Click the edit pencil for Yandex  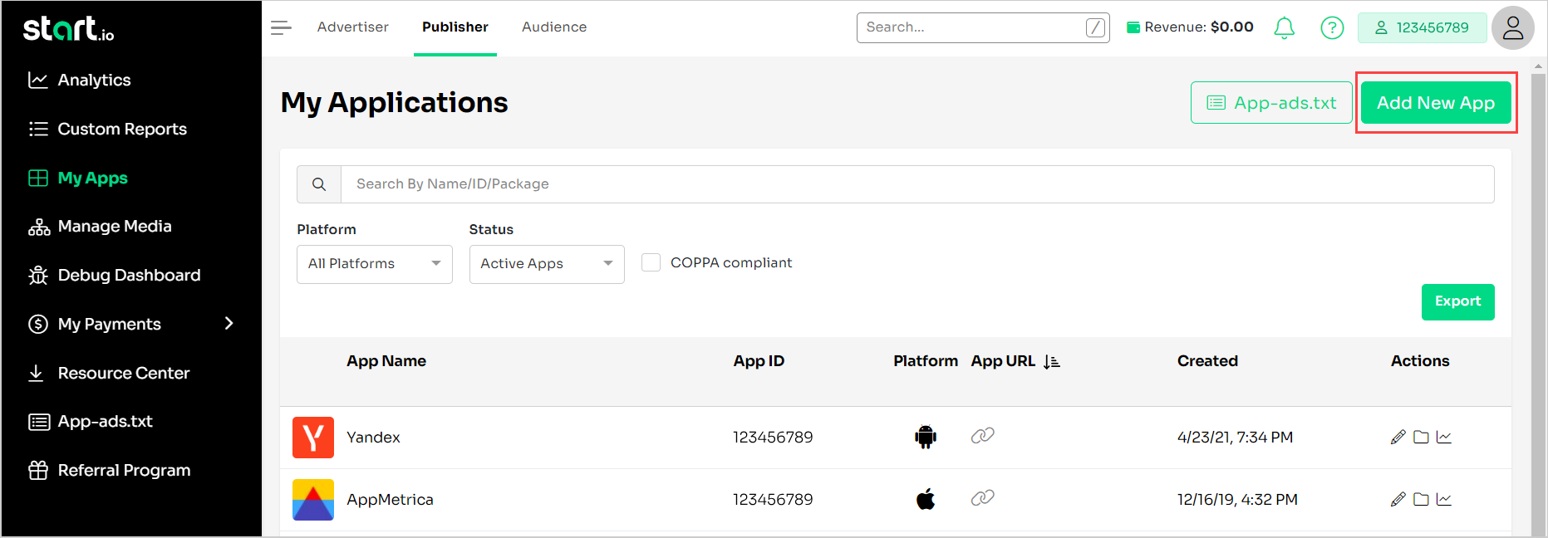pyautogui.click(x=1398, y=437)
